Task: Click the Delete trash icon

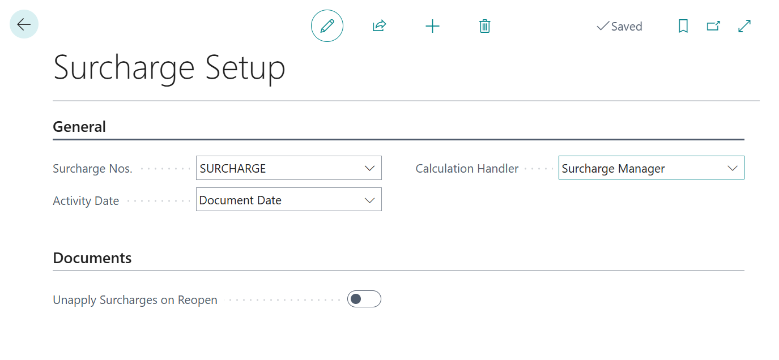Action: pos(484,25)
